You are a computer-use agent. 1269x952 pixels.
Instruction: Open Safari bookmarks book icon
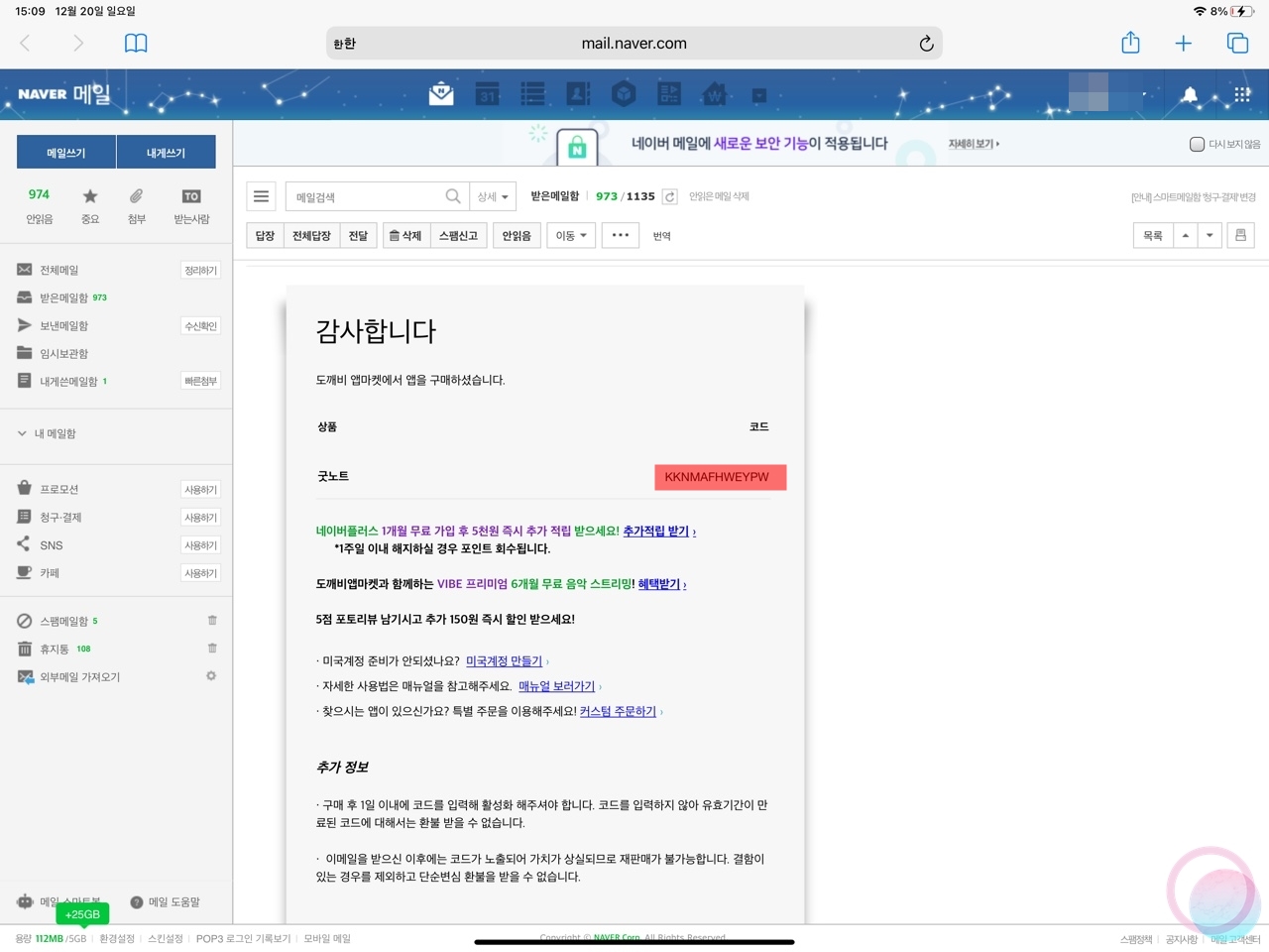coord(136,43)
